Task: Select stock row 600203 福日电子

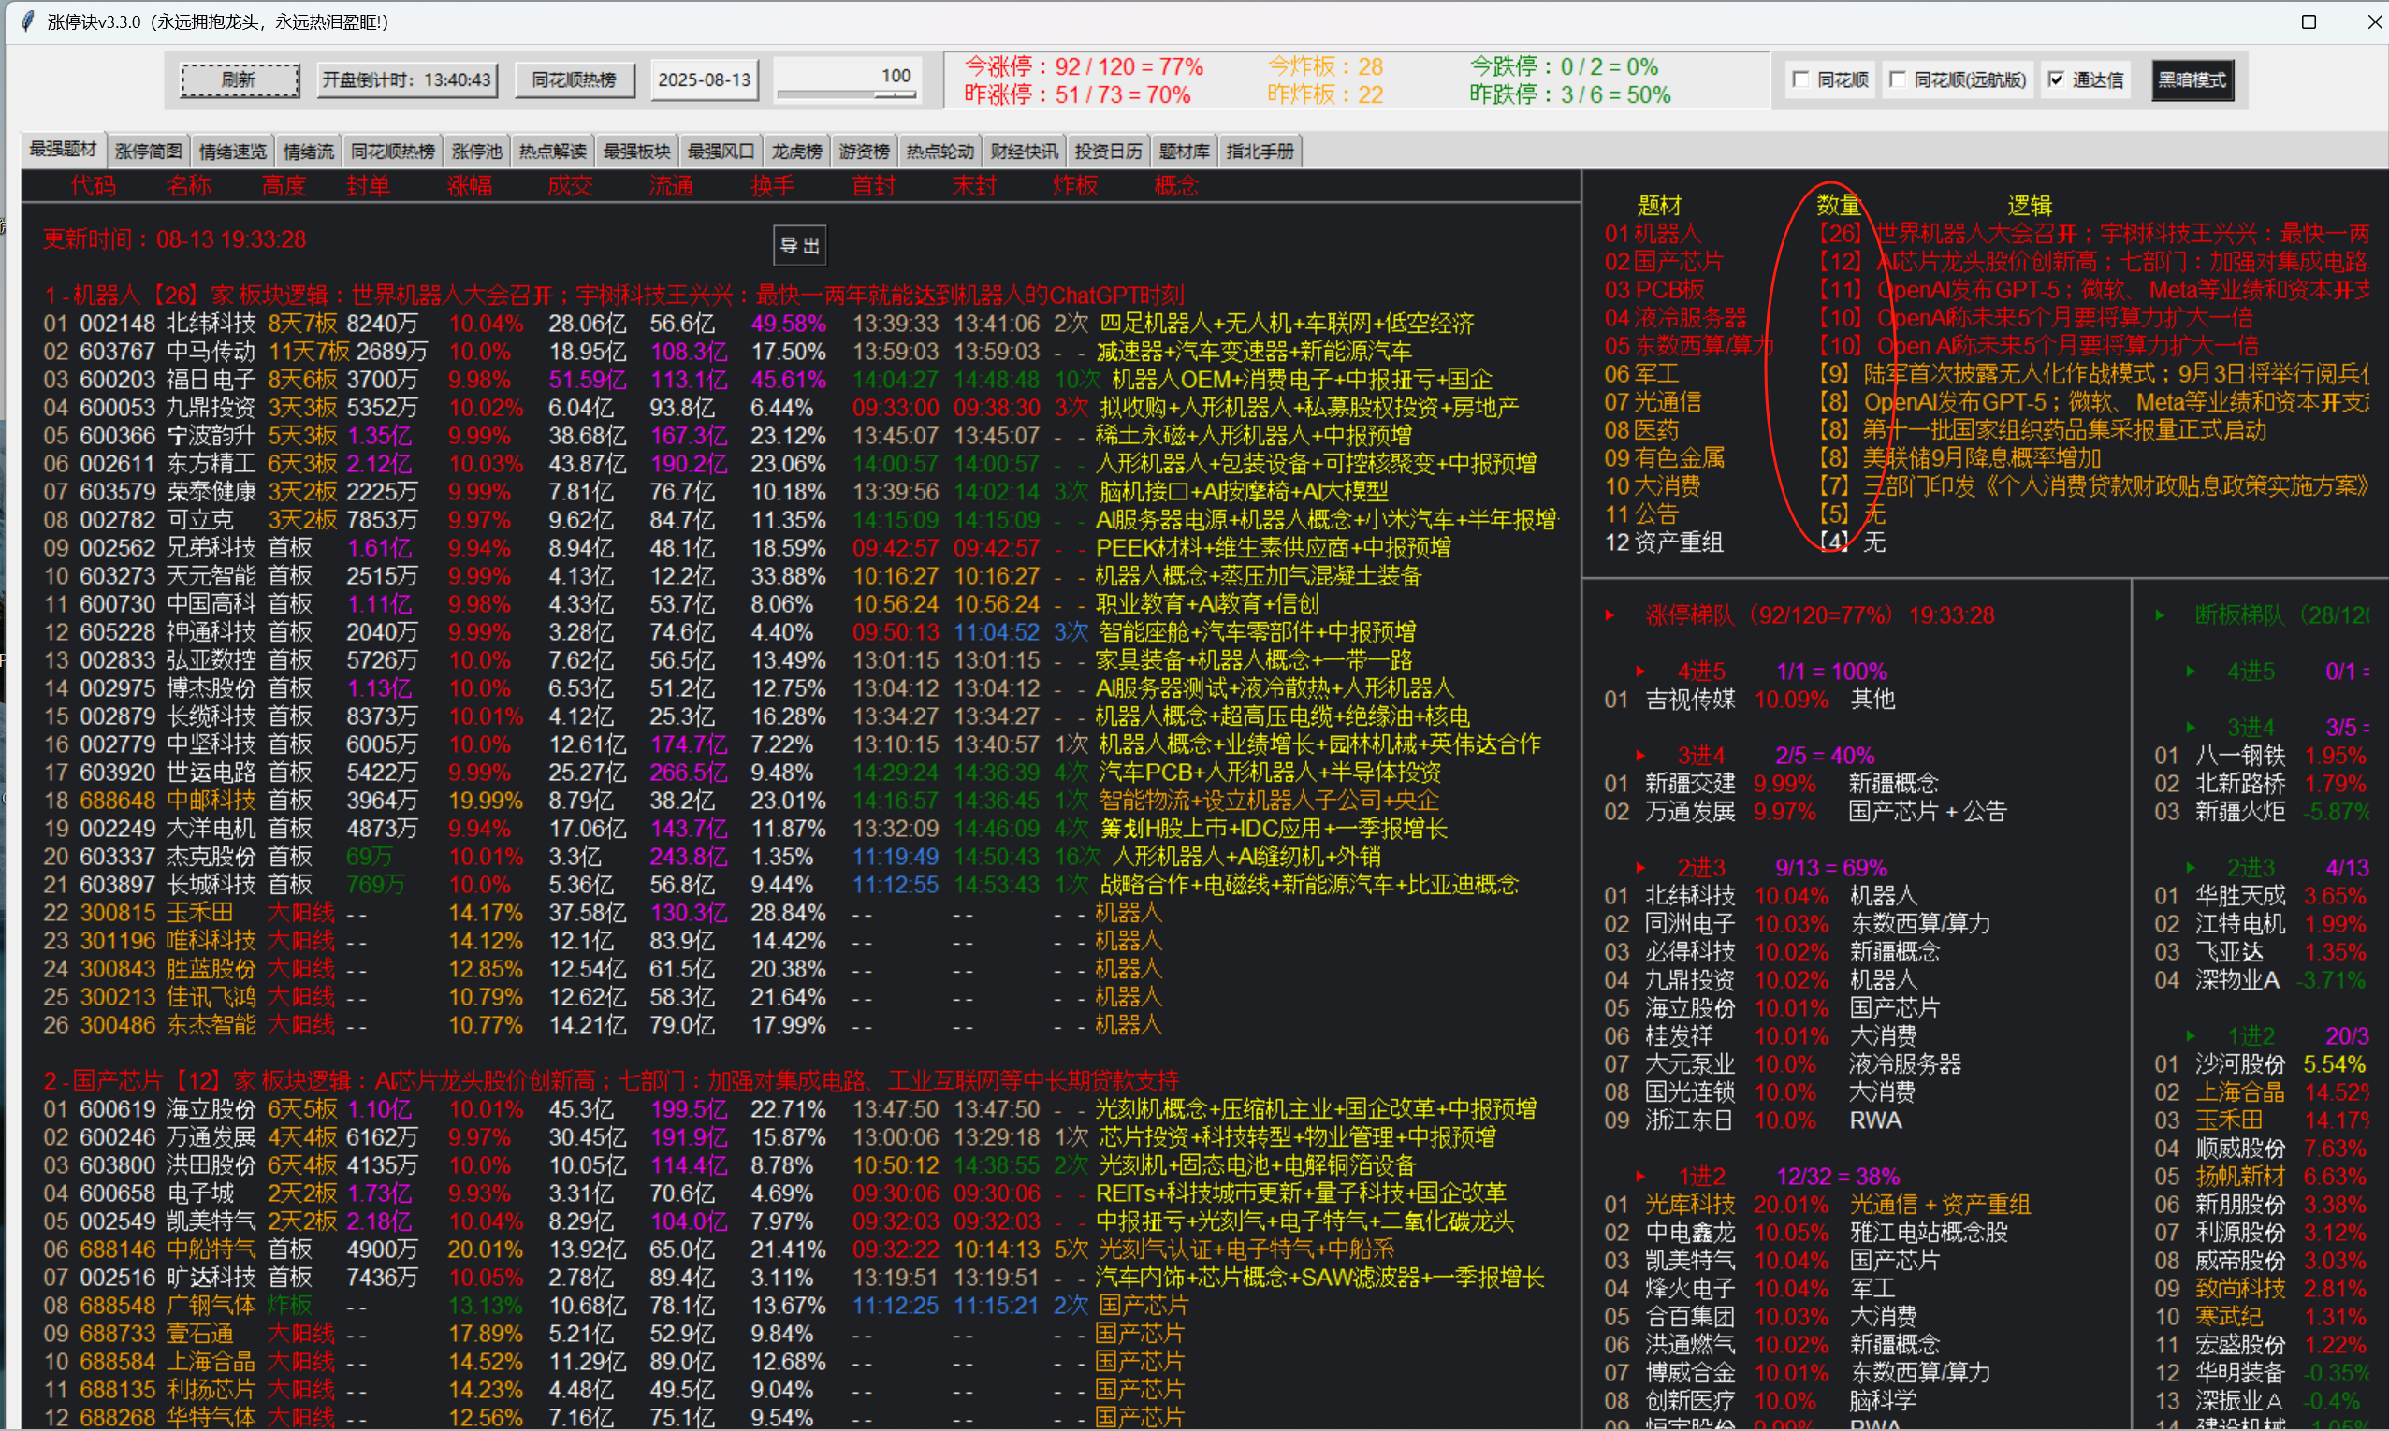Action: point(768,380)
